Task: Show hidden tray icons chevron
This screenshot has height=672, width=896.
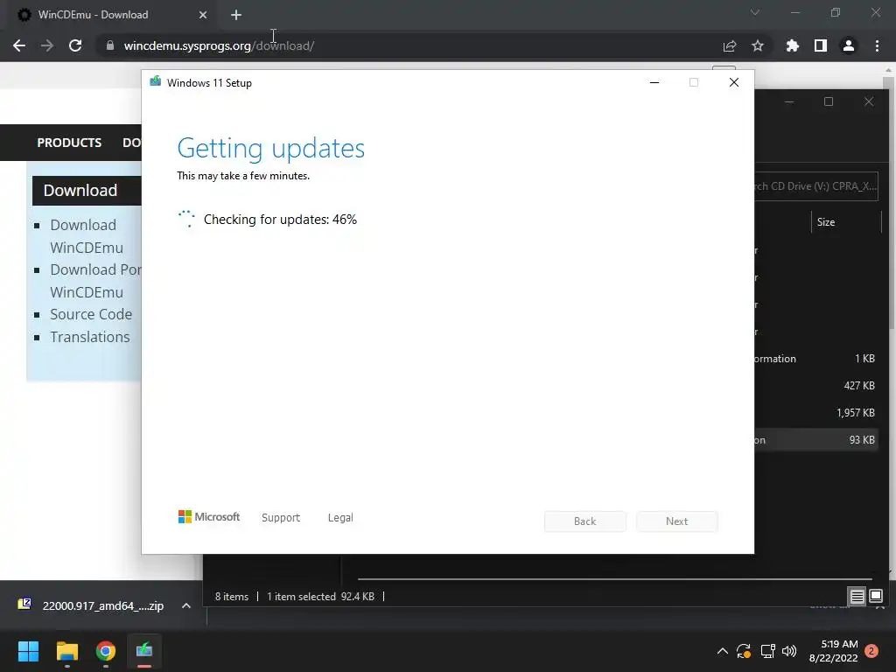Action: pos(722,651)
